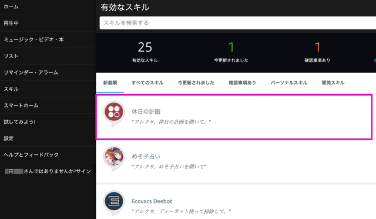The image size is (376, 219).
Task: Open 再生中 in the sidebar
Action: point(11,23)
